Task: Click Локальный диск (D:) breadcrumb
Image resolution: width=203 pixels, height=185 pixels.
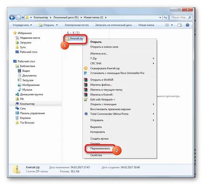Action: coord(66,17)
